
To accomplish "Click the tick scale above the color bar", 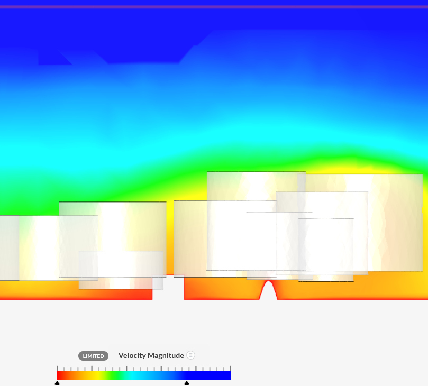I will 143,369.
